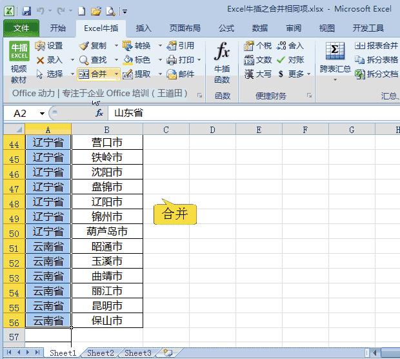The image size is (400, 359).
Task: Click the 拆分文档 tool
Action: pos(376,74)
